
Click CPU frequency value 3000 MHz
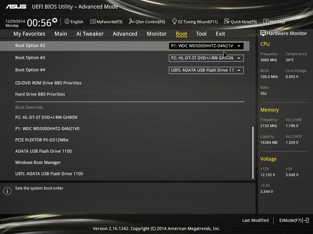[x=268, y=60]
